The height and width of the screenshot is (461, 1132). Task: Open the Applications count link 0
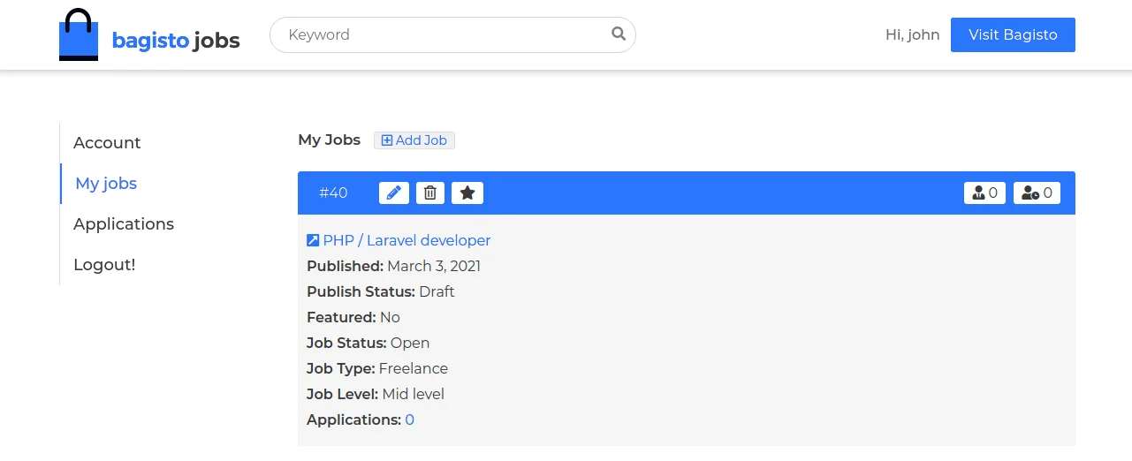coord(410,419)
